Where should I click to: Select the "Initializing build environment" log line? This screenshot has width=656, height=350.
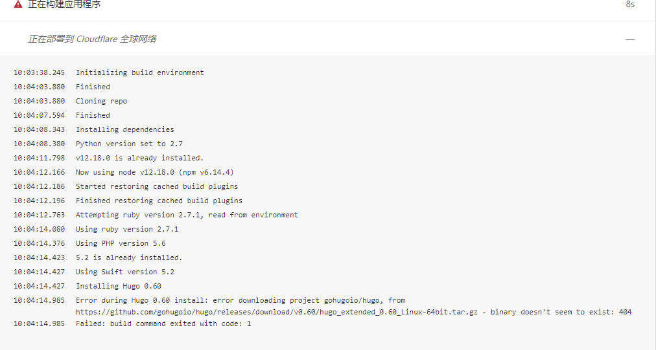tap(139, 72)
